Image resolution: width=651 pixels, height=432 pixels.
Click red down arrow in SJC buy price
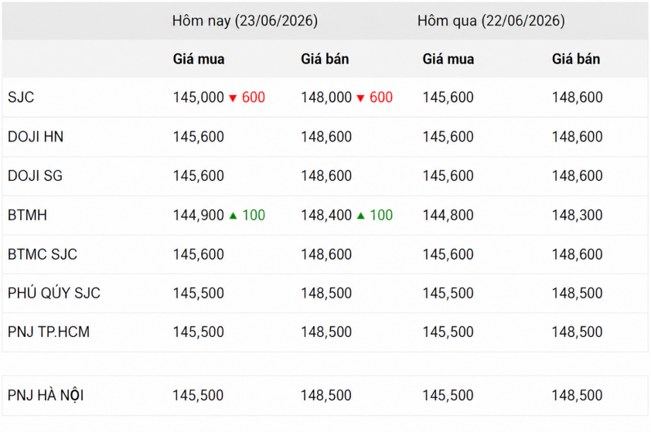[x=233, y=98]
